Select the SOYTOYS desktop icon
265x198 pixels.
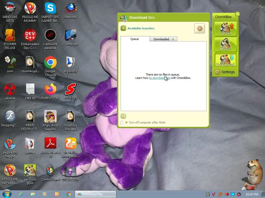[70, 92]
